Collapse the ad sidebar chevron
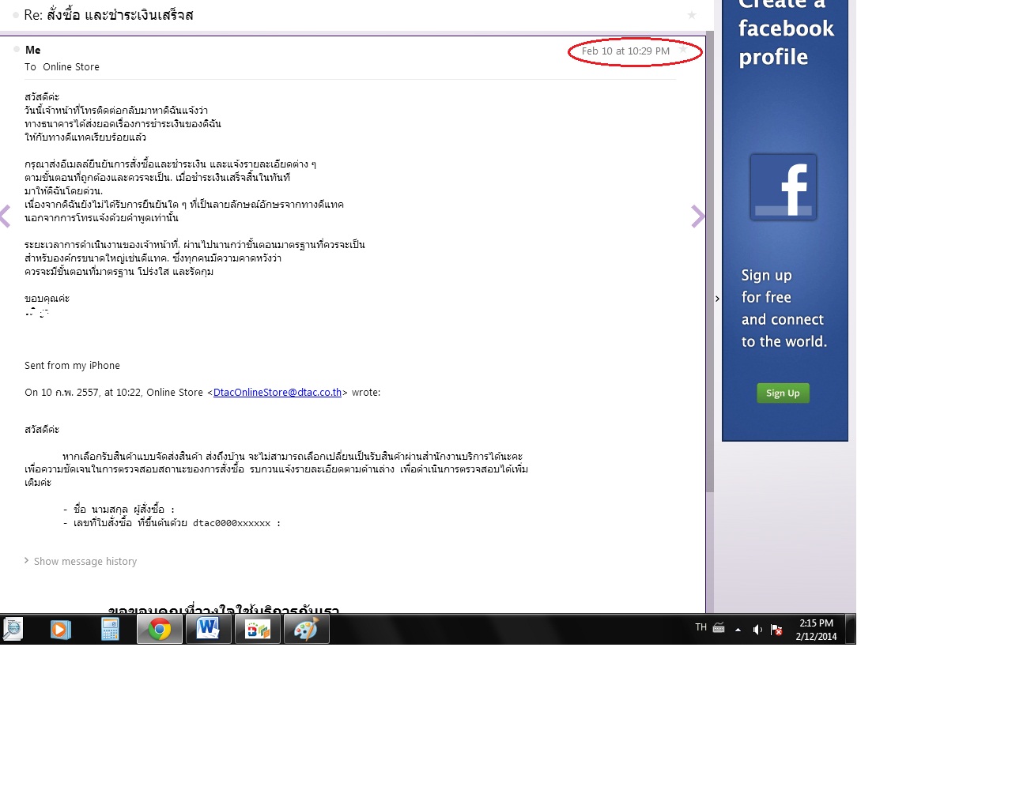Viewport: 1012px width, 809px height. click(x=717, y=299)
